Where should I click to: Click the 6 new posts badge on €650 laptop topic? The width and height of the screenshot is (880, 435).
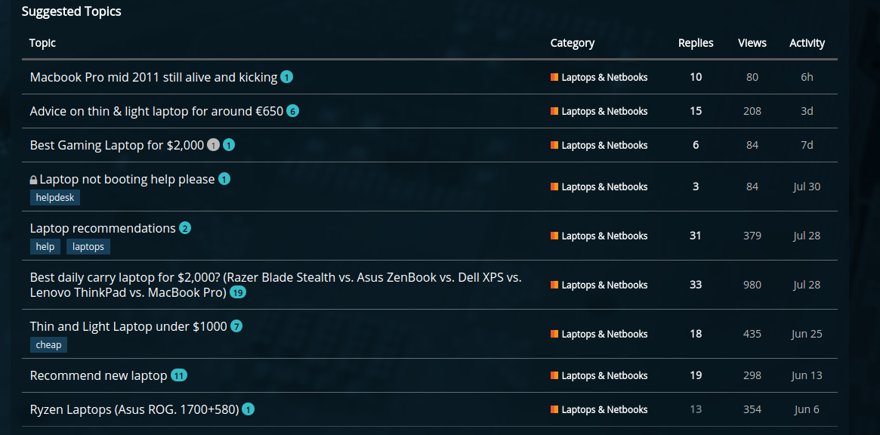pos(292,111)
